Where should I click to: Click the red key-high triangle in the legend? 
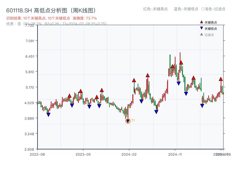pos(201,22)
